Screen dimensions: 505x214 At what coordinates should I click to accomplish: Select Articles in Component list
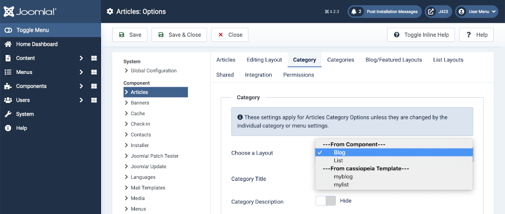156,92
